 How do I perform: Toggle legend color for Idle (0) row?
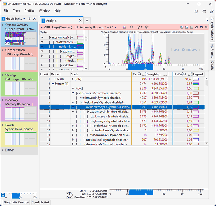tap(196, 79)
